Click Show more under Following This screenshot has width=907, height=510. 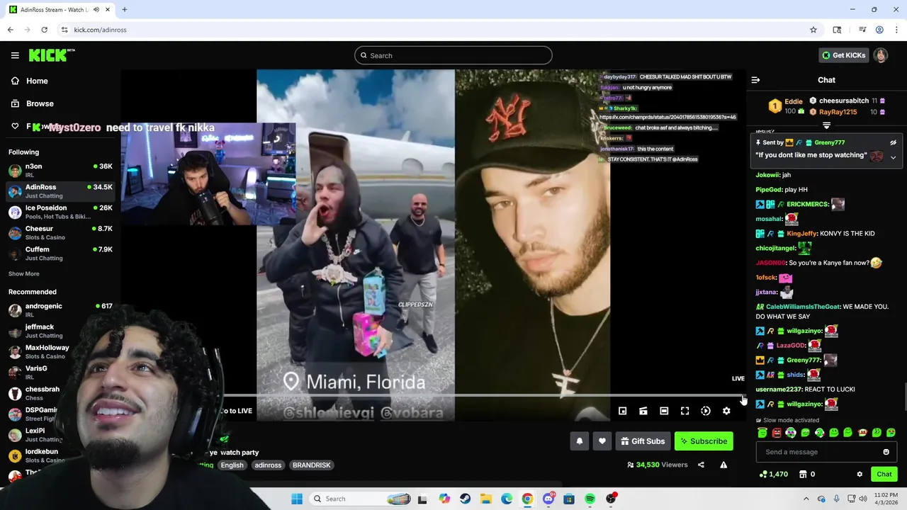pos(24,274)
